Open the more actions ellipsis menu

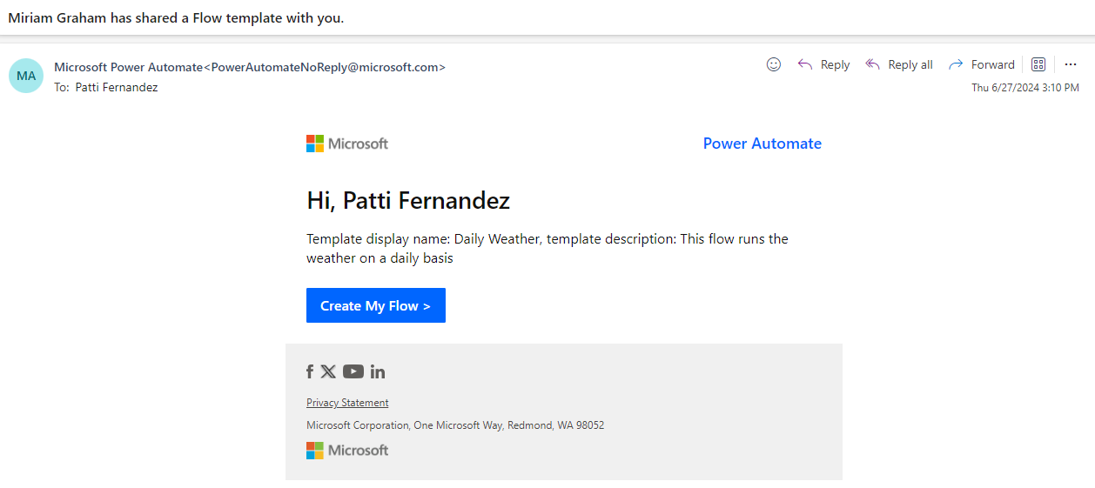pos(1071,64)
